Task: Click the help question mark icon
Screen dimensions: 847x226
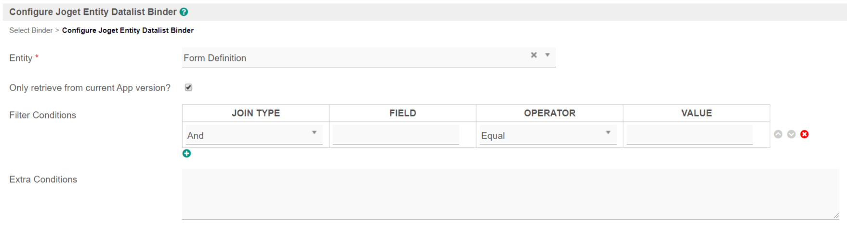Action: (x=184, y=12)
